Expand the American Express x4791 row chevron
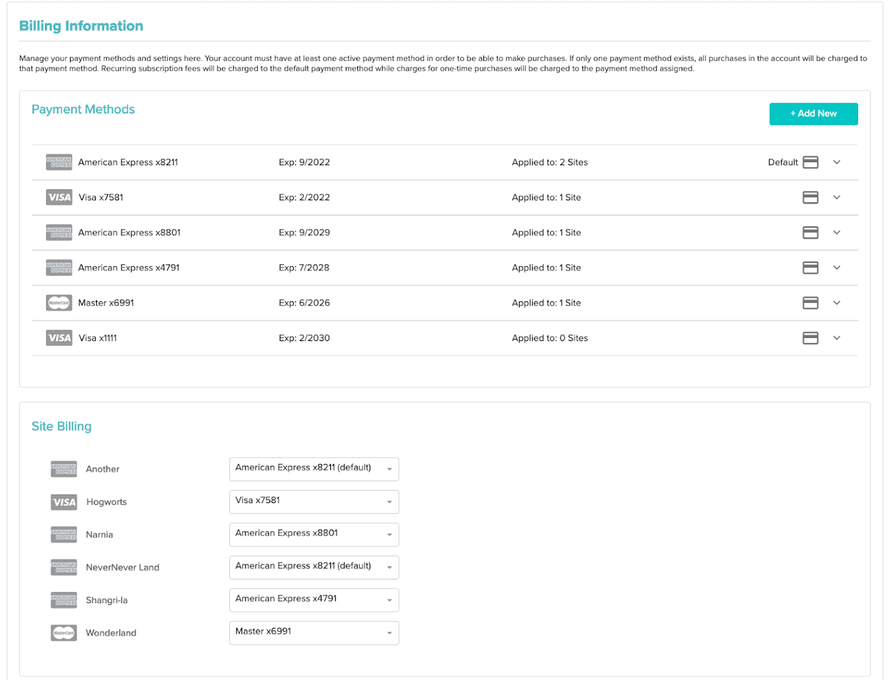 [x=837, y=267]
